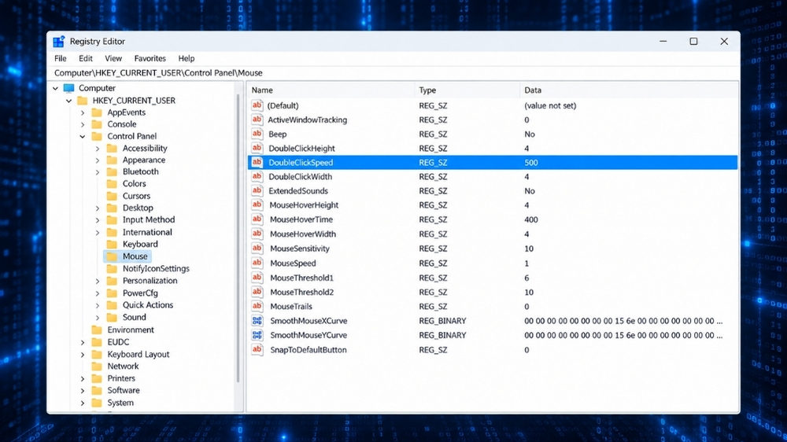Click the string icon beside MouseThreshold2
The height and width of the screenshot is (442, 787).
click(x=257, y=292)
